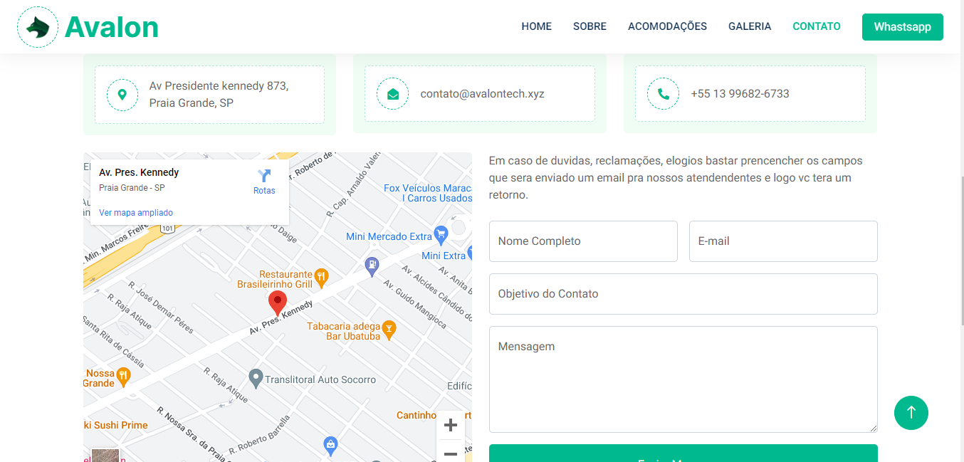This screenshot has width=964, height=462.
Task: Click the scroll-to-top arrow button
Action: tap(911, 413)
